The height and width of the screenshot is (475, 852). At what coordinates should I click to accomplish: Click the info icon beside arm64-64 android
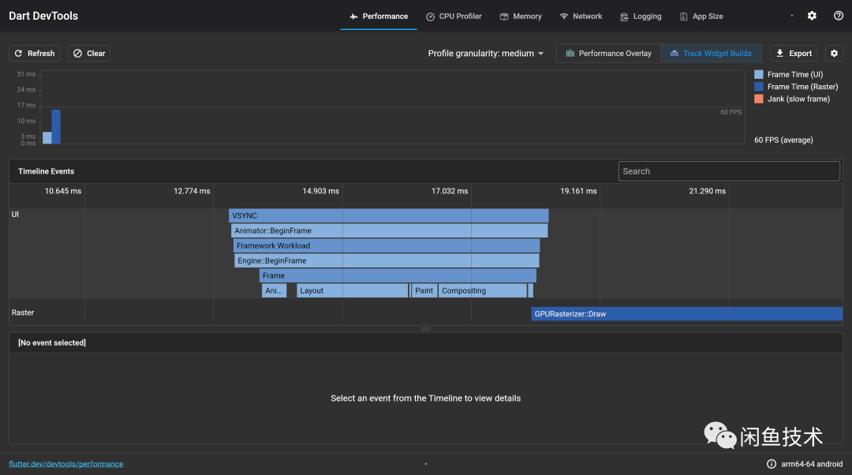pos(771,464)
